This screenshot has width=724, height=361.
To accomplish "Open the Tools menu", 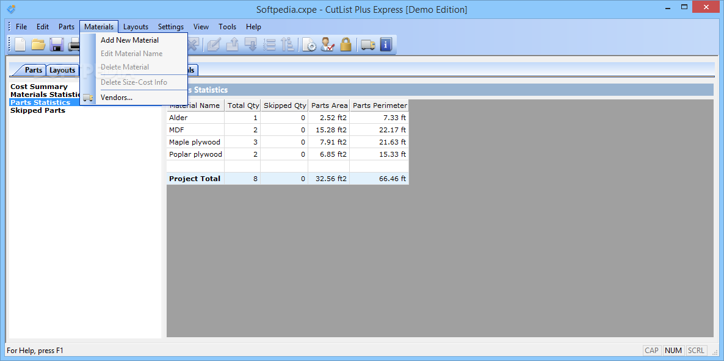I will pos(228,27).
